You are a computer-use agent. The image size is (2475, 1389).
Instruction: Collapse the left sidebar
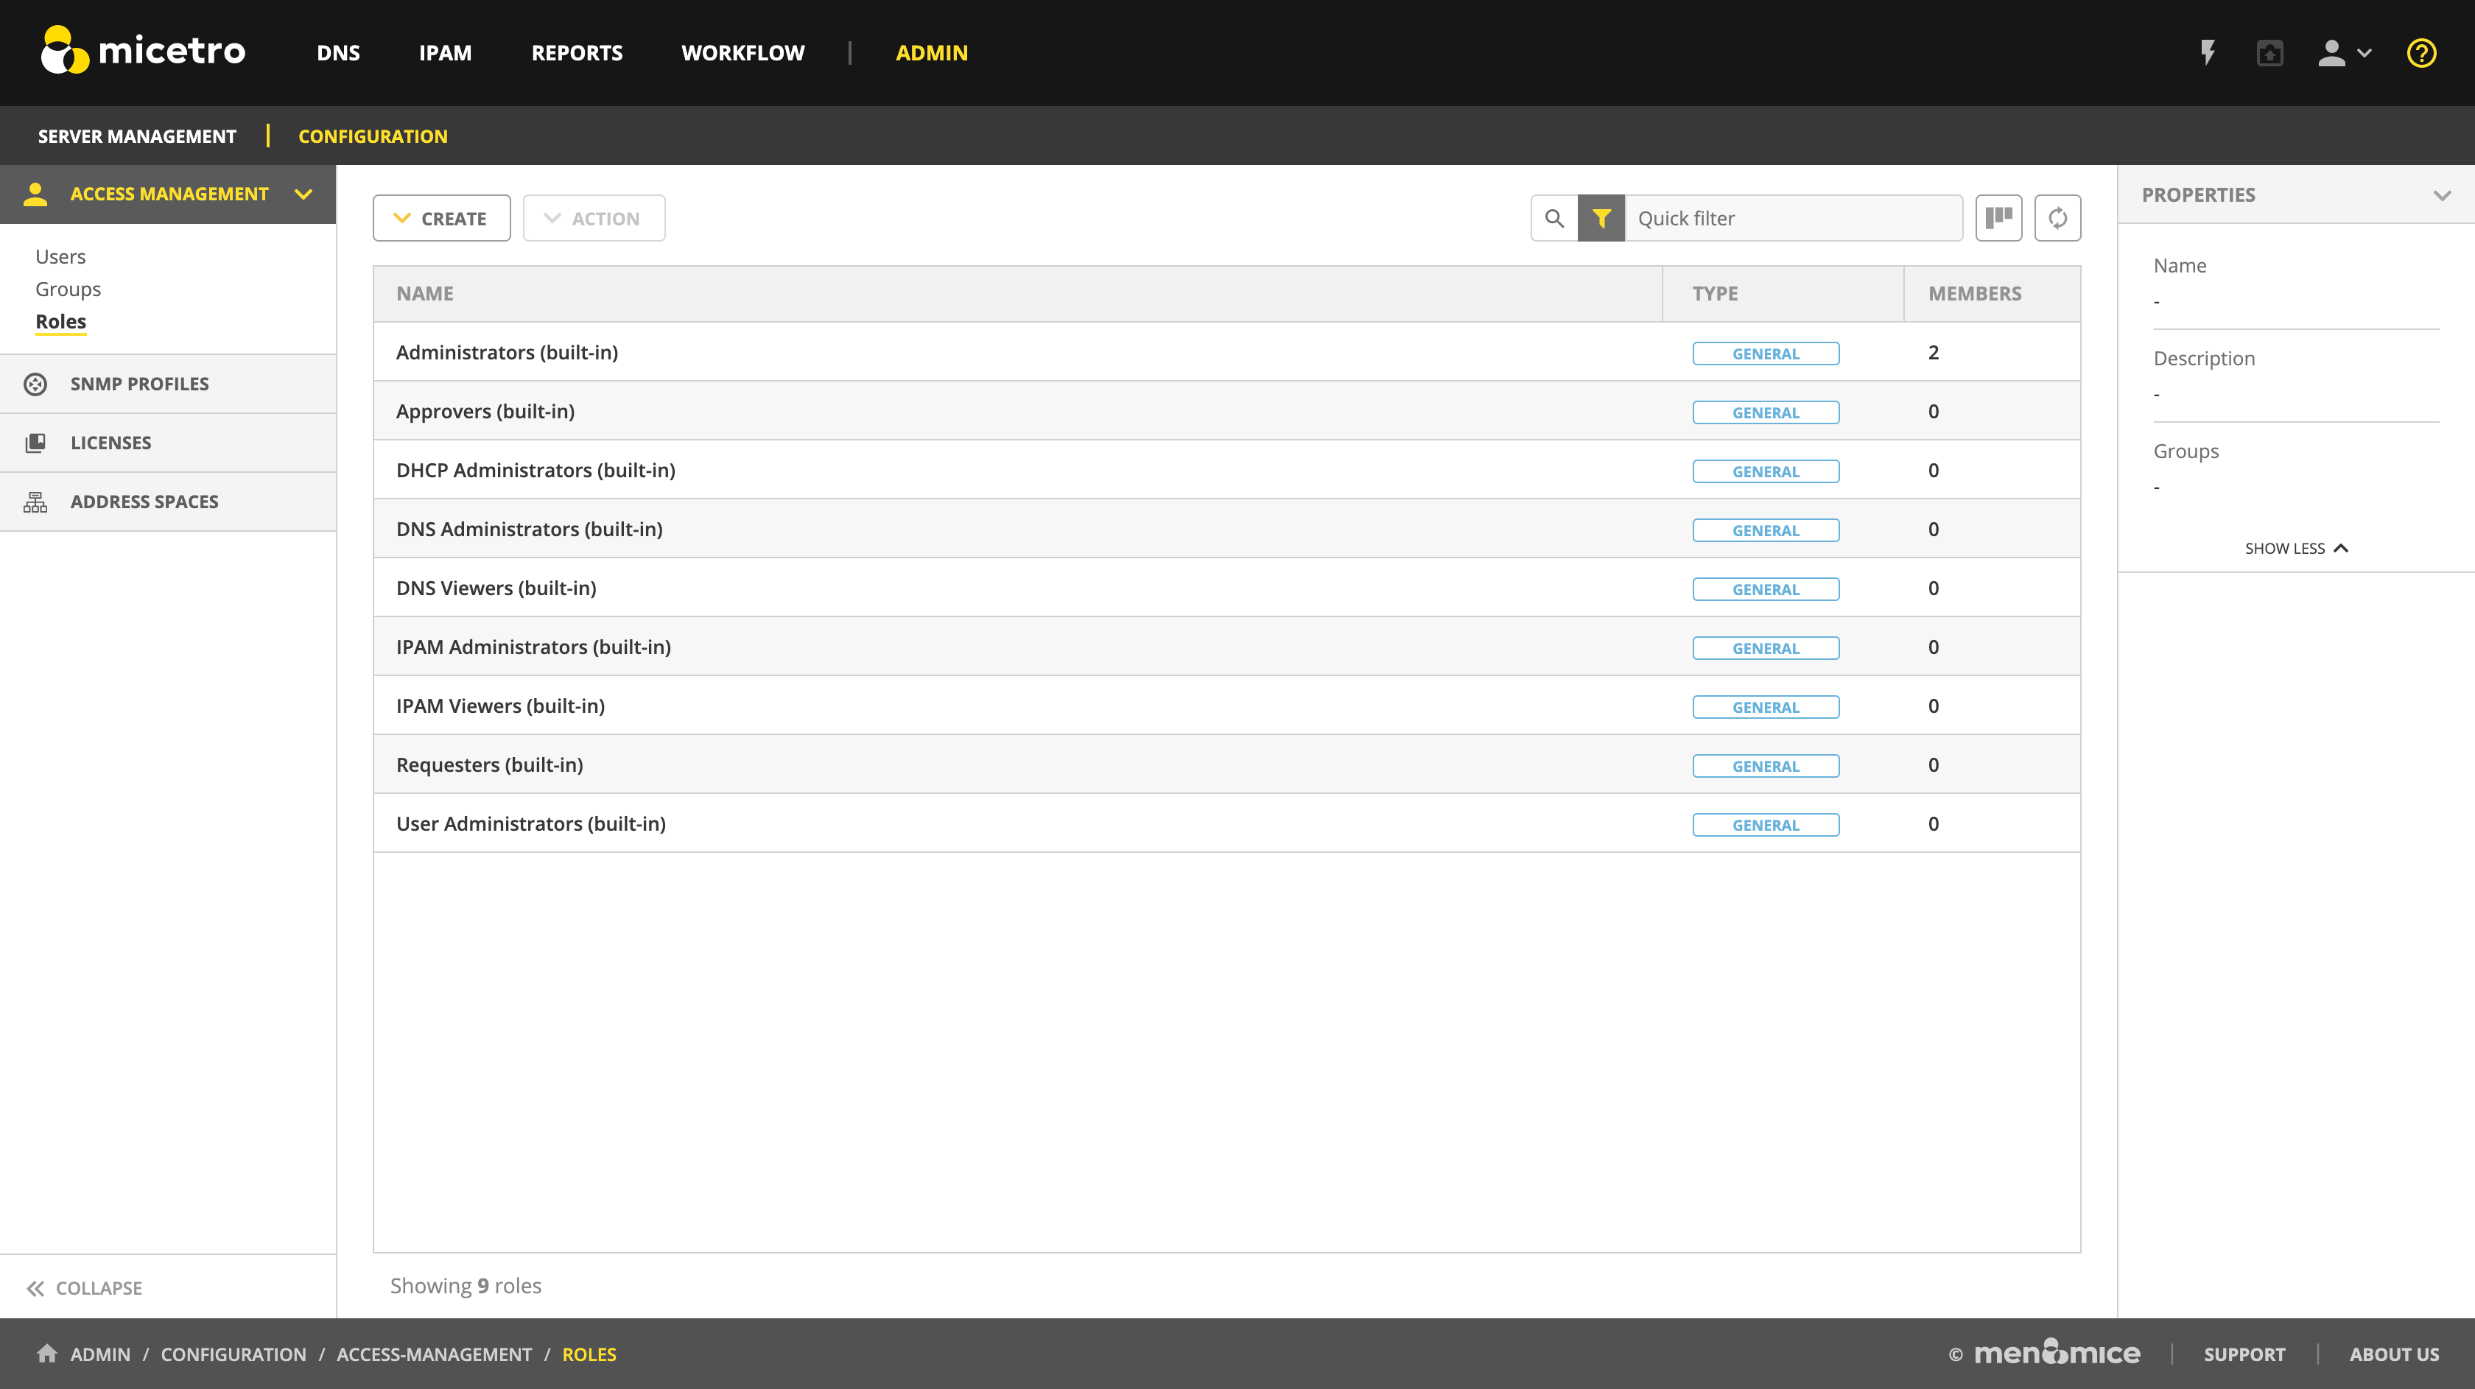coord(85,1287)
